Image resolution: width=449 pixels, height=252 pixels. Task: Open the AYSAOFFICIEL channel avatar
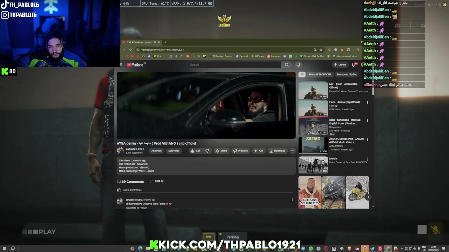pyautogui.click(x=120, y=150)
